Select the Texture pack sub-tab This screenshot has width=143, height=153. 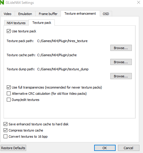42,23
